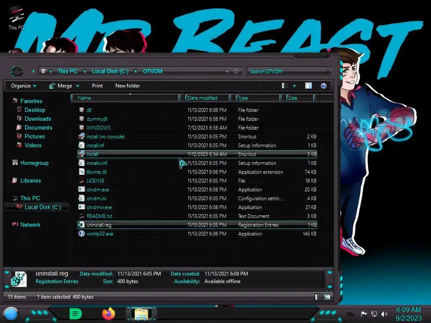
Task: Open address bar history dropdown
Action: [227, 71]
